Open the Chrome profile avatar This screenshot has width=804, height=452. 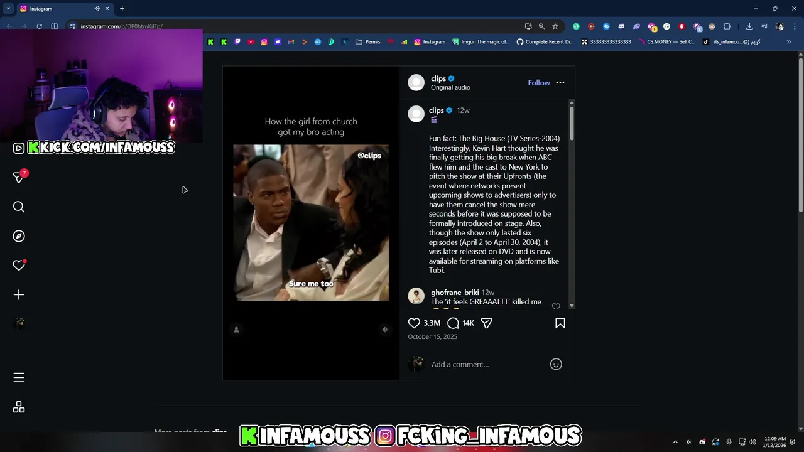780,26
